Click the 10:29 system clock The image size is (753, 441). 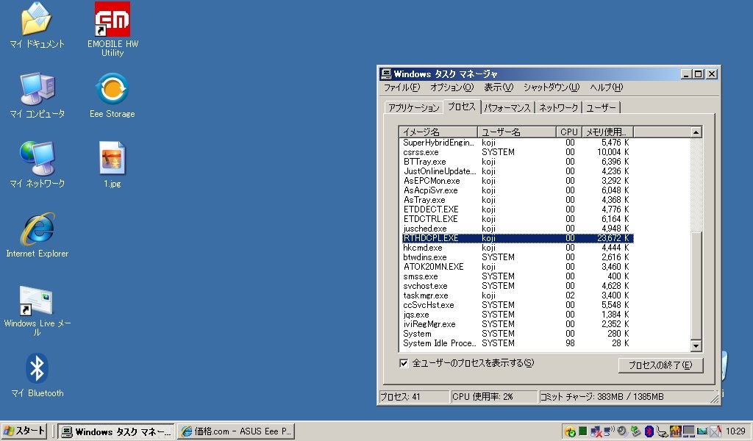point(735,431)
